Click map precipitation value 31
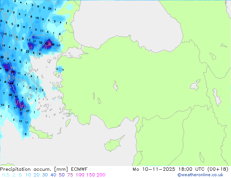The height and width of the screenshot is (178, 231). pos(21,109)
